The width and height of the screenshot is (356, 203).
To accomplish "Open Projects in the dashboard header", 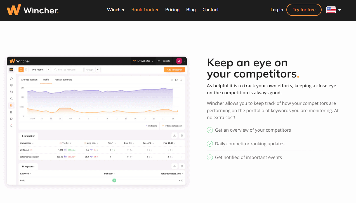I will (x=164, y=61).
